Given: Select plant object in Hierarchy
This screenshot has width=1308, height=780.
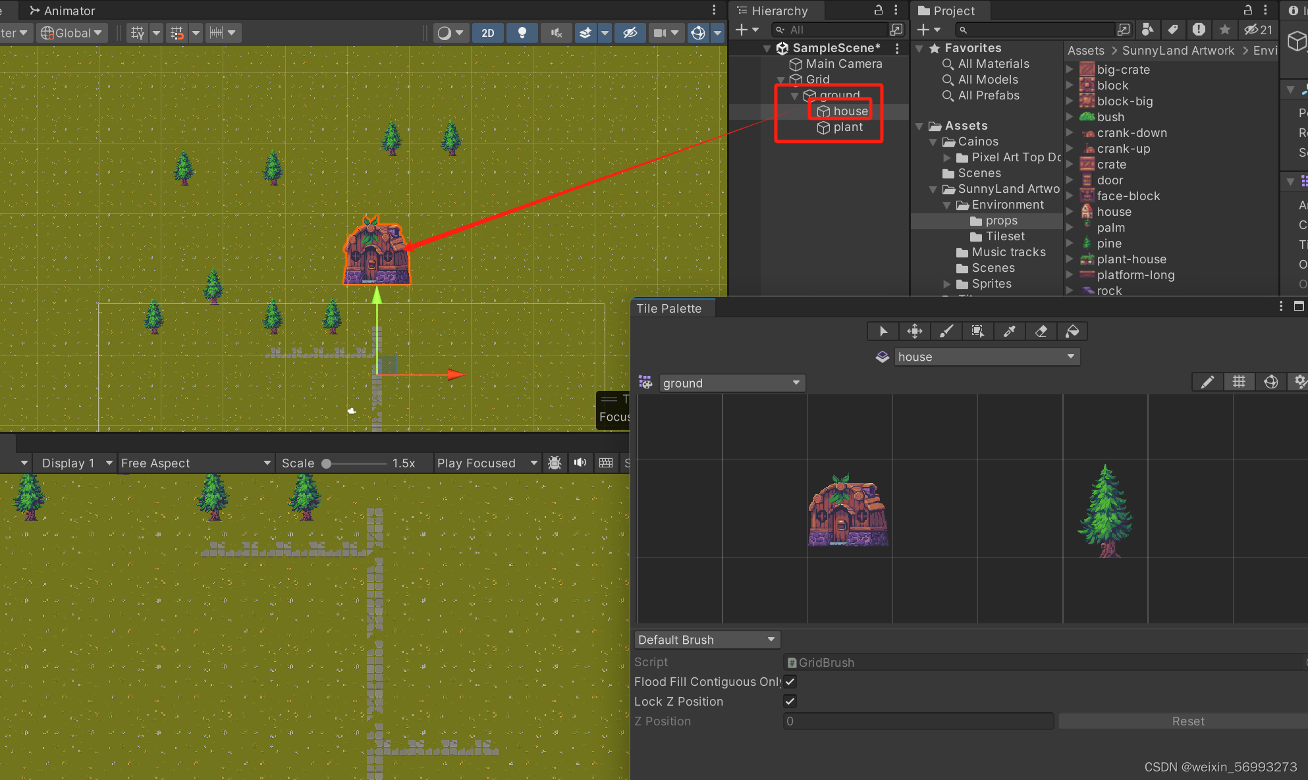Looking at the screenshot, I should click(848, 128).
